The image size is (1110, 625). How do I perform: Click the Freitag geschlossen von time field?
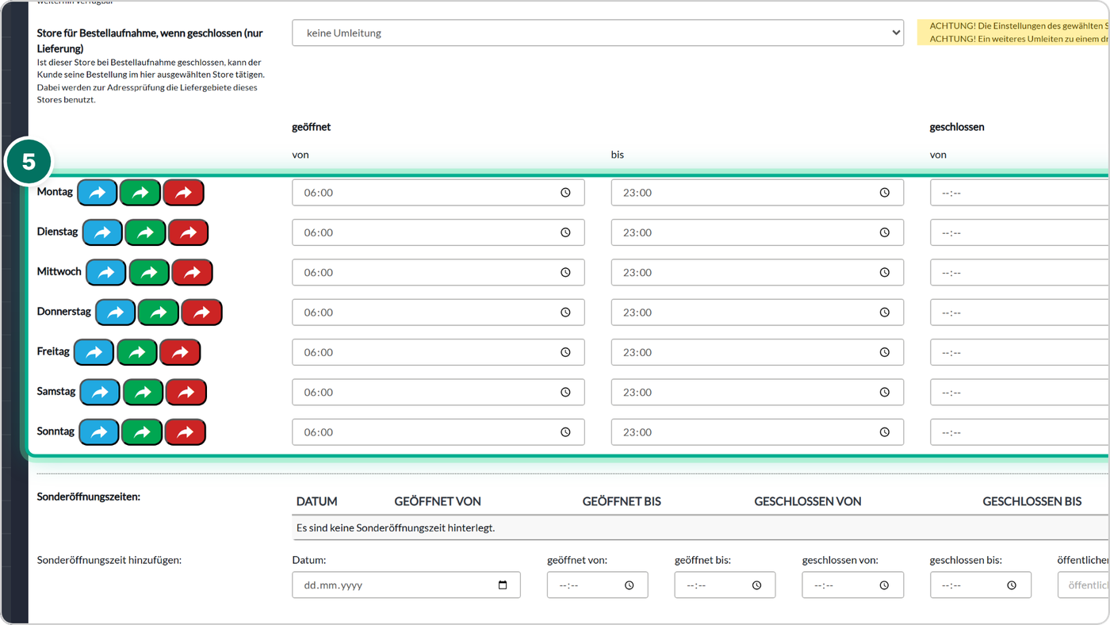click(1020, 352)
